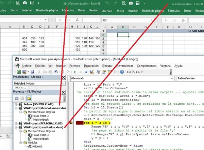This screenshot has height=150, width=204.
Task: Select column H header in resultados sheet
Action: (190, 27)
